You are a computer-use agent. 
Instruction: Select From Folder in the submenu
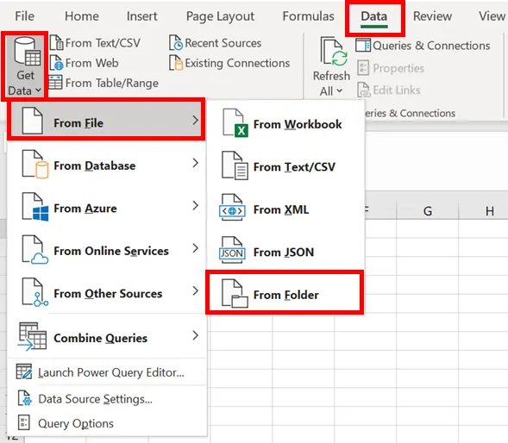pos(285,295)
